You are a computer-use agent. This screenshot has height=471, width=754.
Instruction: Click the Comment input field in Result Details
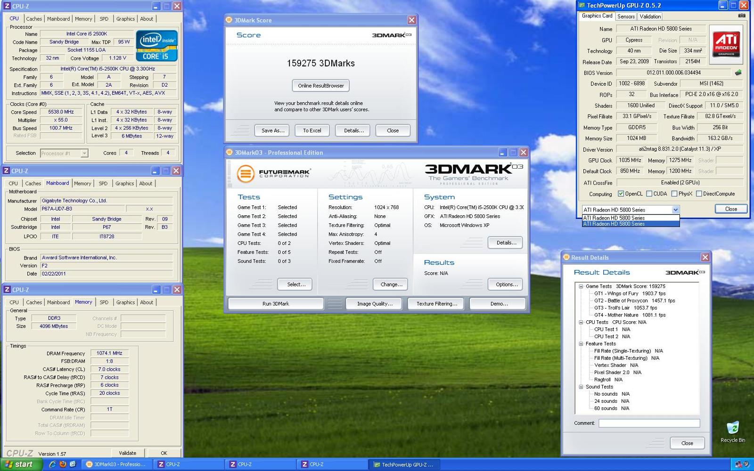(649, 423)
